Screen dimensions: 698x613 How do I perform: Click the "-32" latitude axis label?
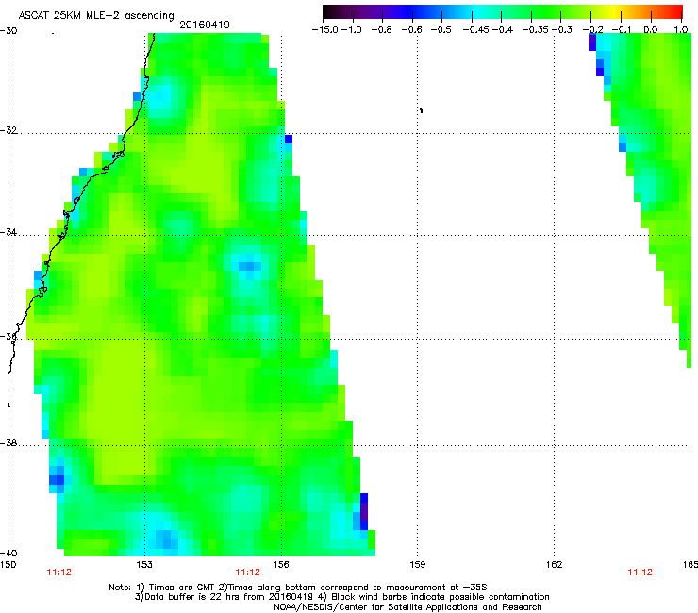tap(8, 130)
